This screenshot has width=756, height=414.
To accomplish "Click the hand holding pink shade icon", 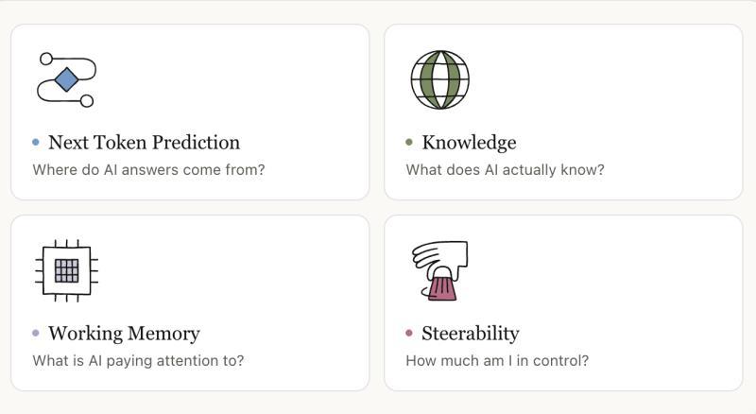I will 439,270.
